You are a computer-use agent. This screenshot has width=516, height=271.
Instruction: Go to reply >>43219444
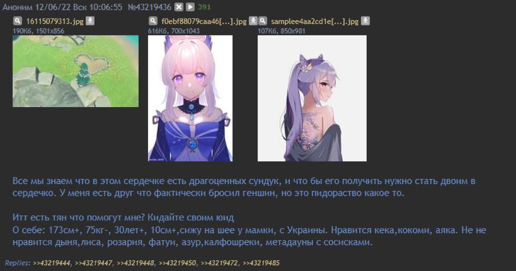[x=52, y=263]
